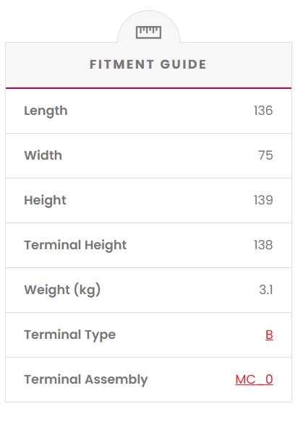Screen dimensions: 298x435
Task: Click the red divider under the header
Action: [148, 88]
